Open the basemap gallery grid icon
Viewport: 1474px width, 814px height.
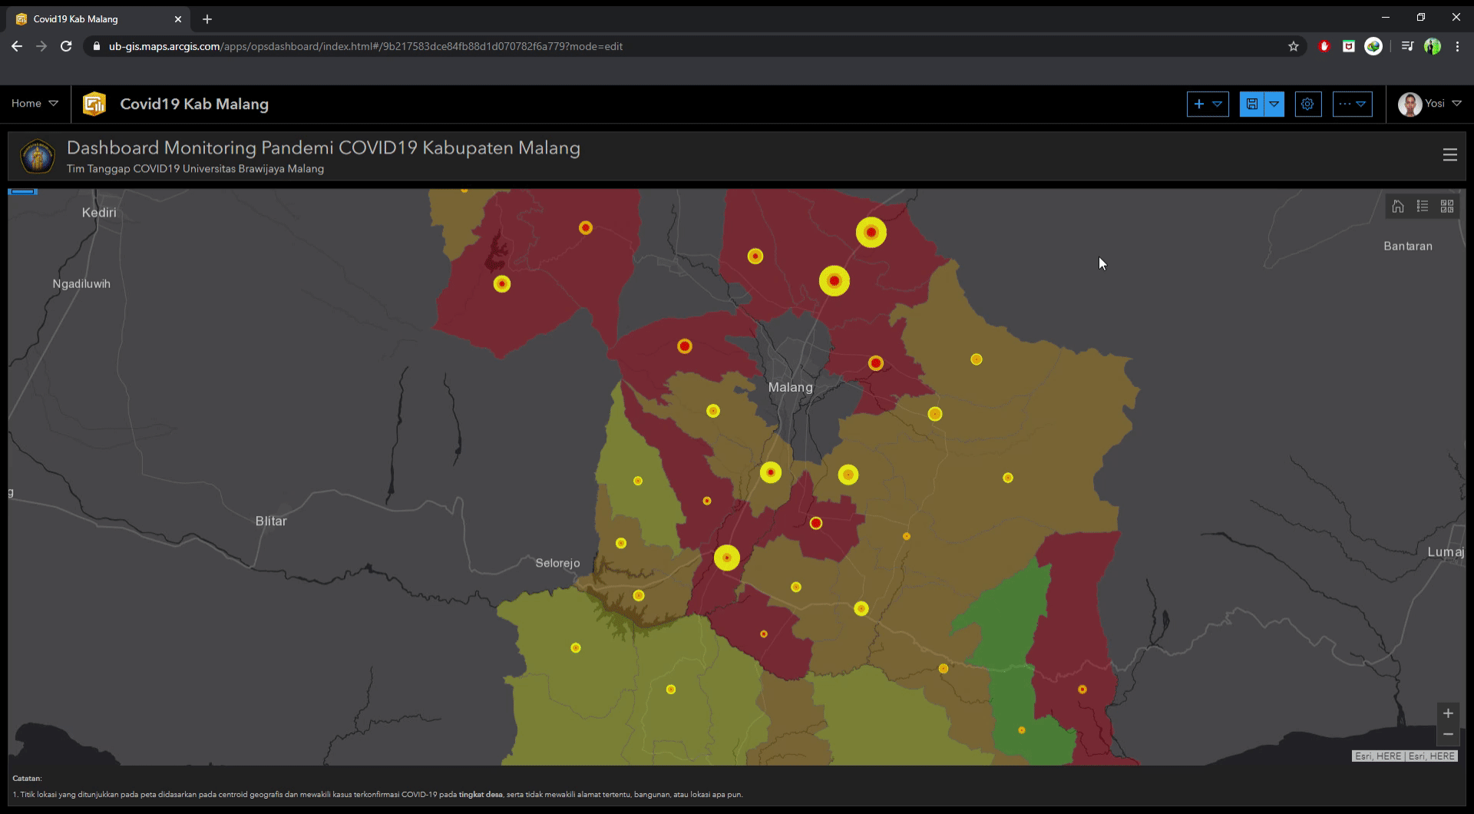(x=1447, y=206)
